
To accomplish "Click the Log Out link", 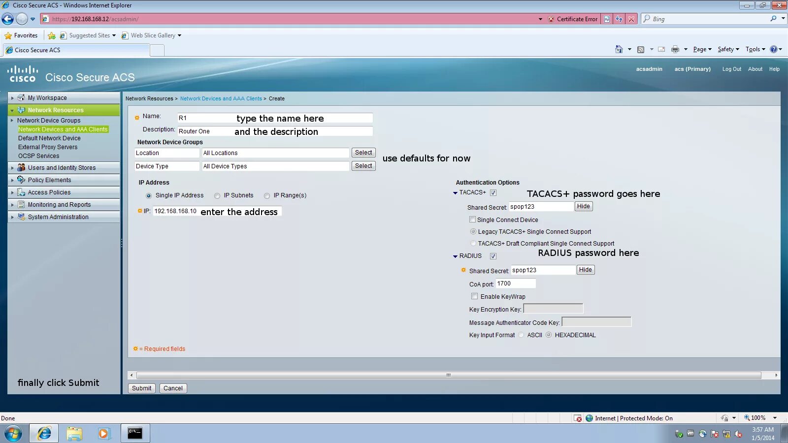I will pos(732,69).
